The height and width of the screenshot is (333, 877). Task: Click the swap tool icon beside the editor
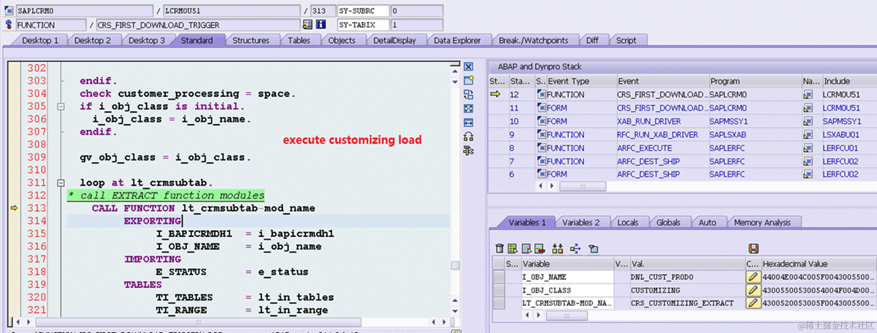tap(468, 95)
